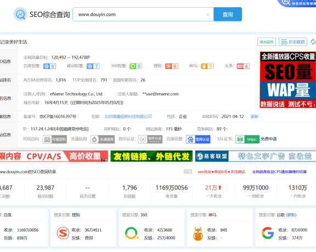Image resolution: width=316 pixels, height=252 pixels.
Task: Click the 首页位置 -- value
Action: pyautogui.click(x=87, y=188)
